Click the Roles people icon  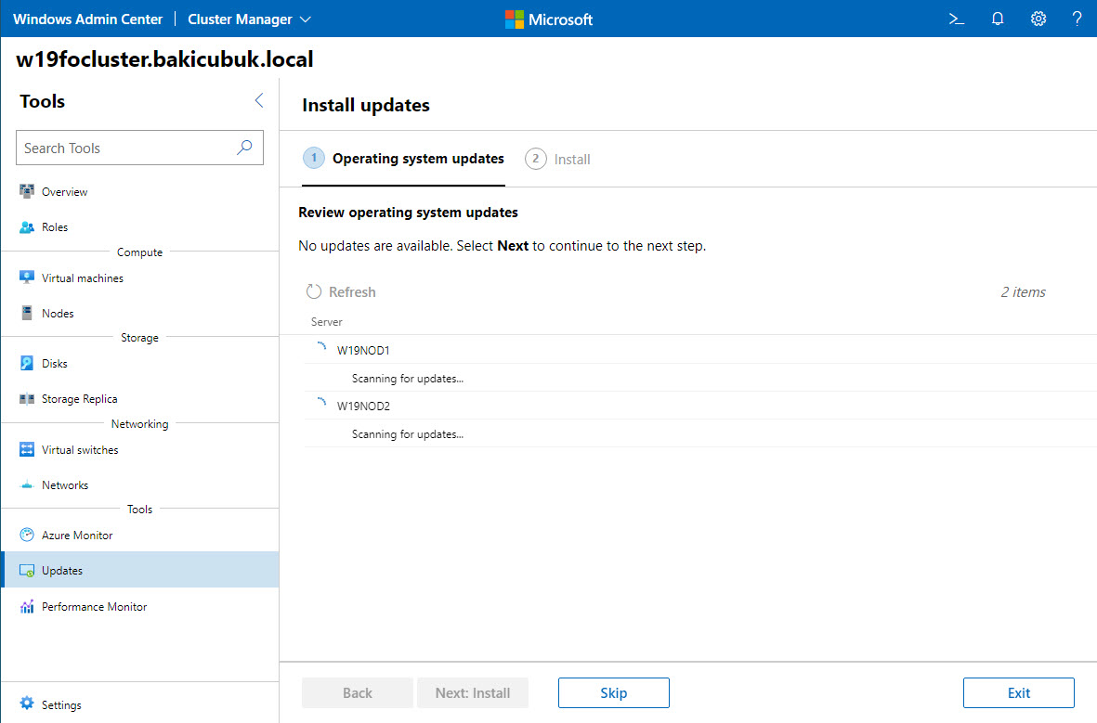27,227
